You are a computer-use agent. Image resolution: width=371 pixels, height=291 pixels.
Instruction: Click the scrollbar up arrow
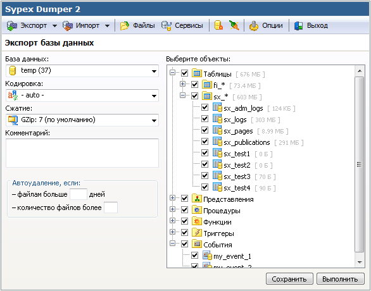tap(360, 71)
